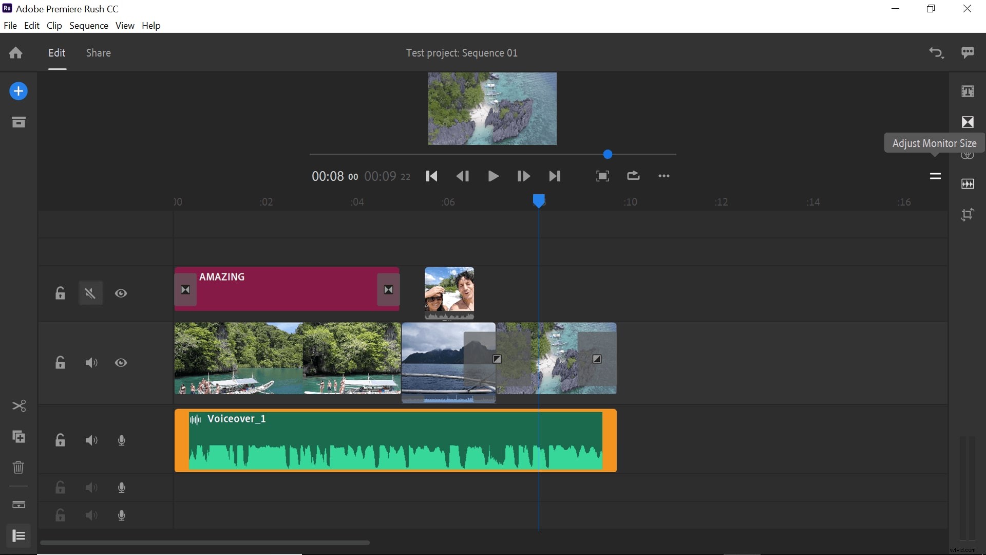Hide the main video track with eye icon

tap(120, 363)
